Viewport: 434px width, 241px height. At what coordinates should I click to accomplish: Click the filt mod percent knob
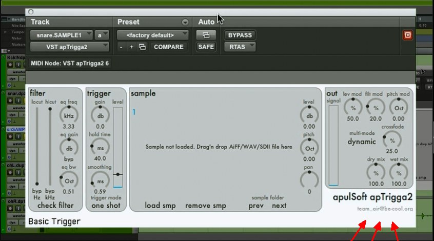pos(376,107)
